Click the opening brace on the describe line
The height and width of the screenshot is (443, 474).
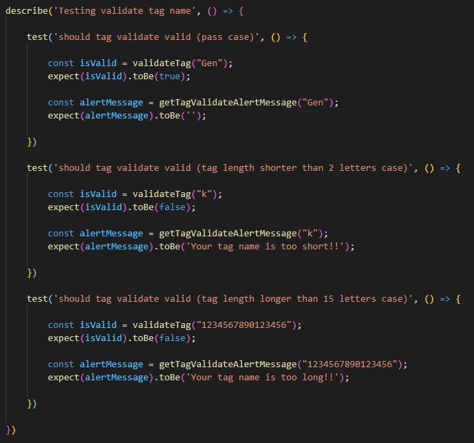[241, 11]
